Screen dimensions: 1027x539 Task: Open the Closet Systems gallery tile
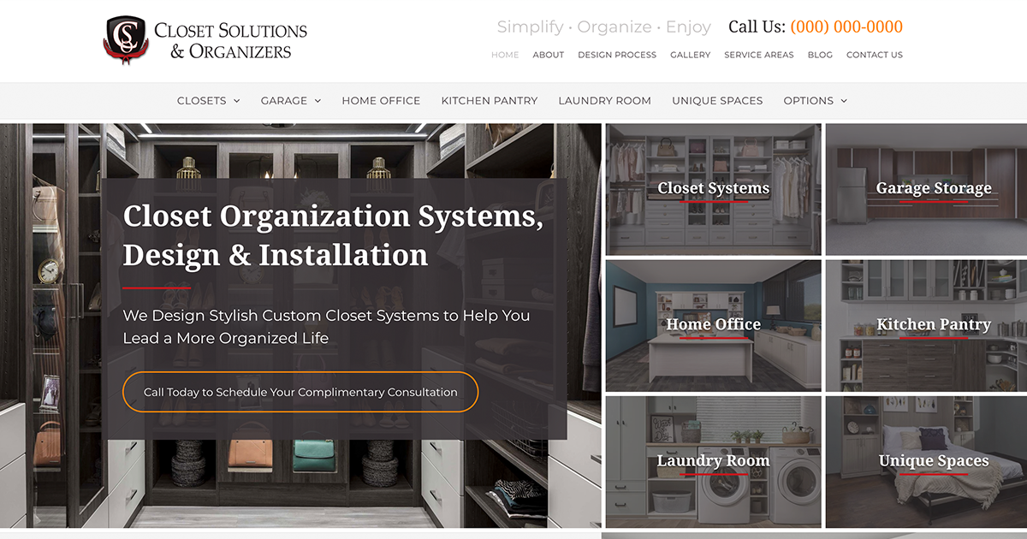point(713,188)
